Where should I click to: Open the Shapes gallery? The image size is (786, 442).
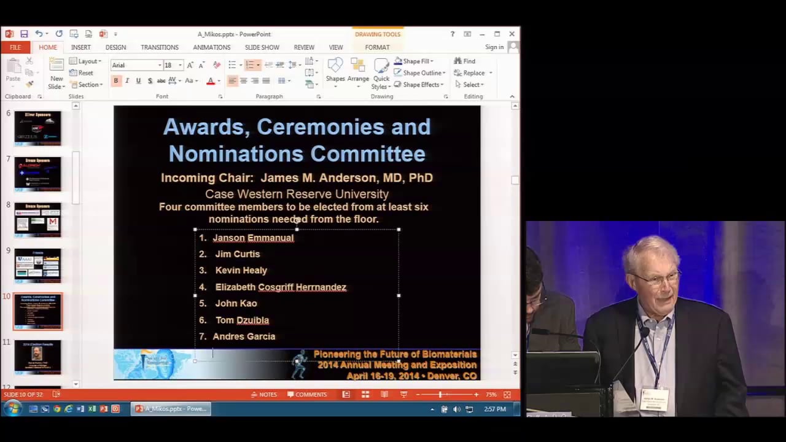click(335, 73)
